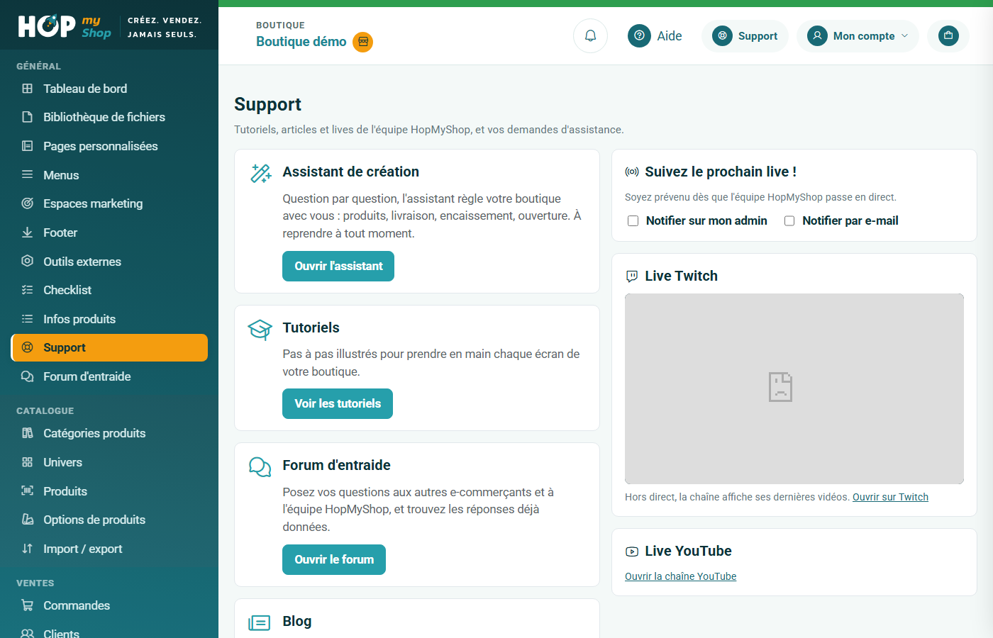993x638 pixels.
Task: Click the Ouvrir le forum button
Action: (x=334, y=559)
